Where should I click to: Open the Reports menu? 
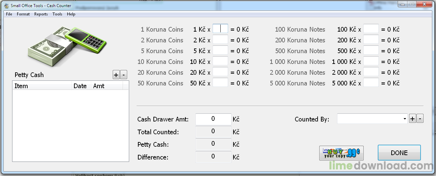(41, 14)
